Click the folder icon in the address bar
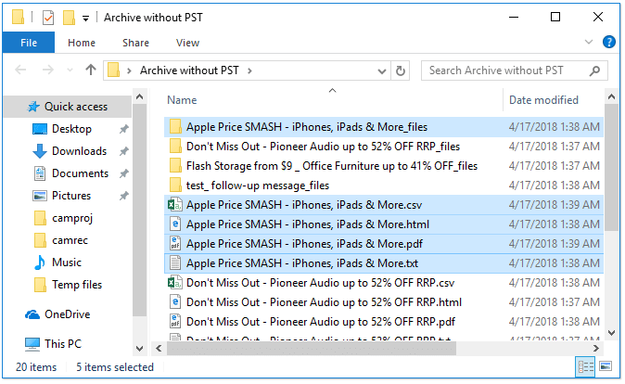This screenshot has width=625, height=384. tap(114, 70)
